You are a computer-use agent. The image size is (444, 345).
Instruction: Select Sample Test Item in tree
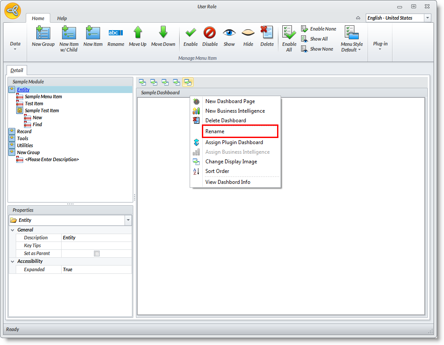42,110
